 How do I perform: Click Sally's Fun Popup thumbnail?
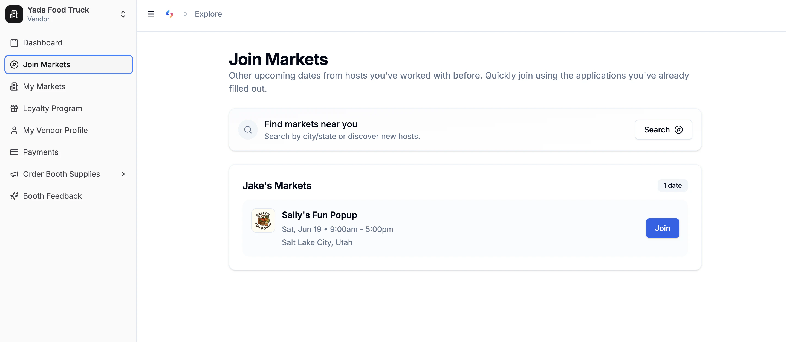(263, 220)
